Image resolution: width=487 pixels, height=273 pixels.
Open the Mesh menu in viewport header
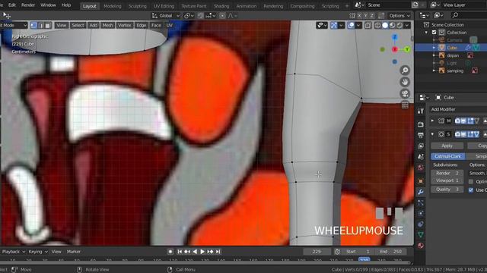coord(108,25)
